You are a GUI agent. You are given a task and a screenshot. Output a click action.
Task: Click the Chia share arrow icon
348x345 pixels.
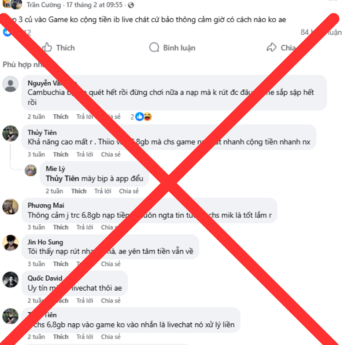coord(271,47)
